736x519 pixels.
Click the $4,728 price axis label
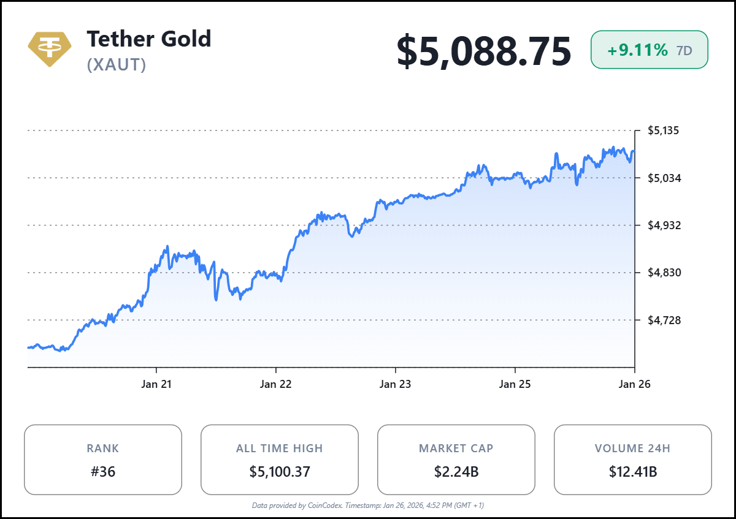tap(664, 320)
